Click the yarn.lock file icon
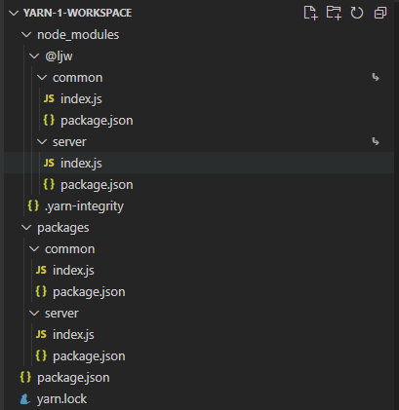The height and width of the screenshot is (410, 399). (x=25, y=399)
